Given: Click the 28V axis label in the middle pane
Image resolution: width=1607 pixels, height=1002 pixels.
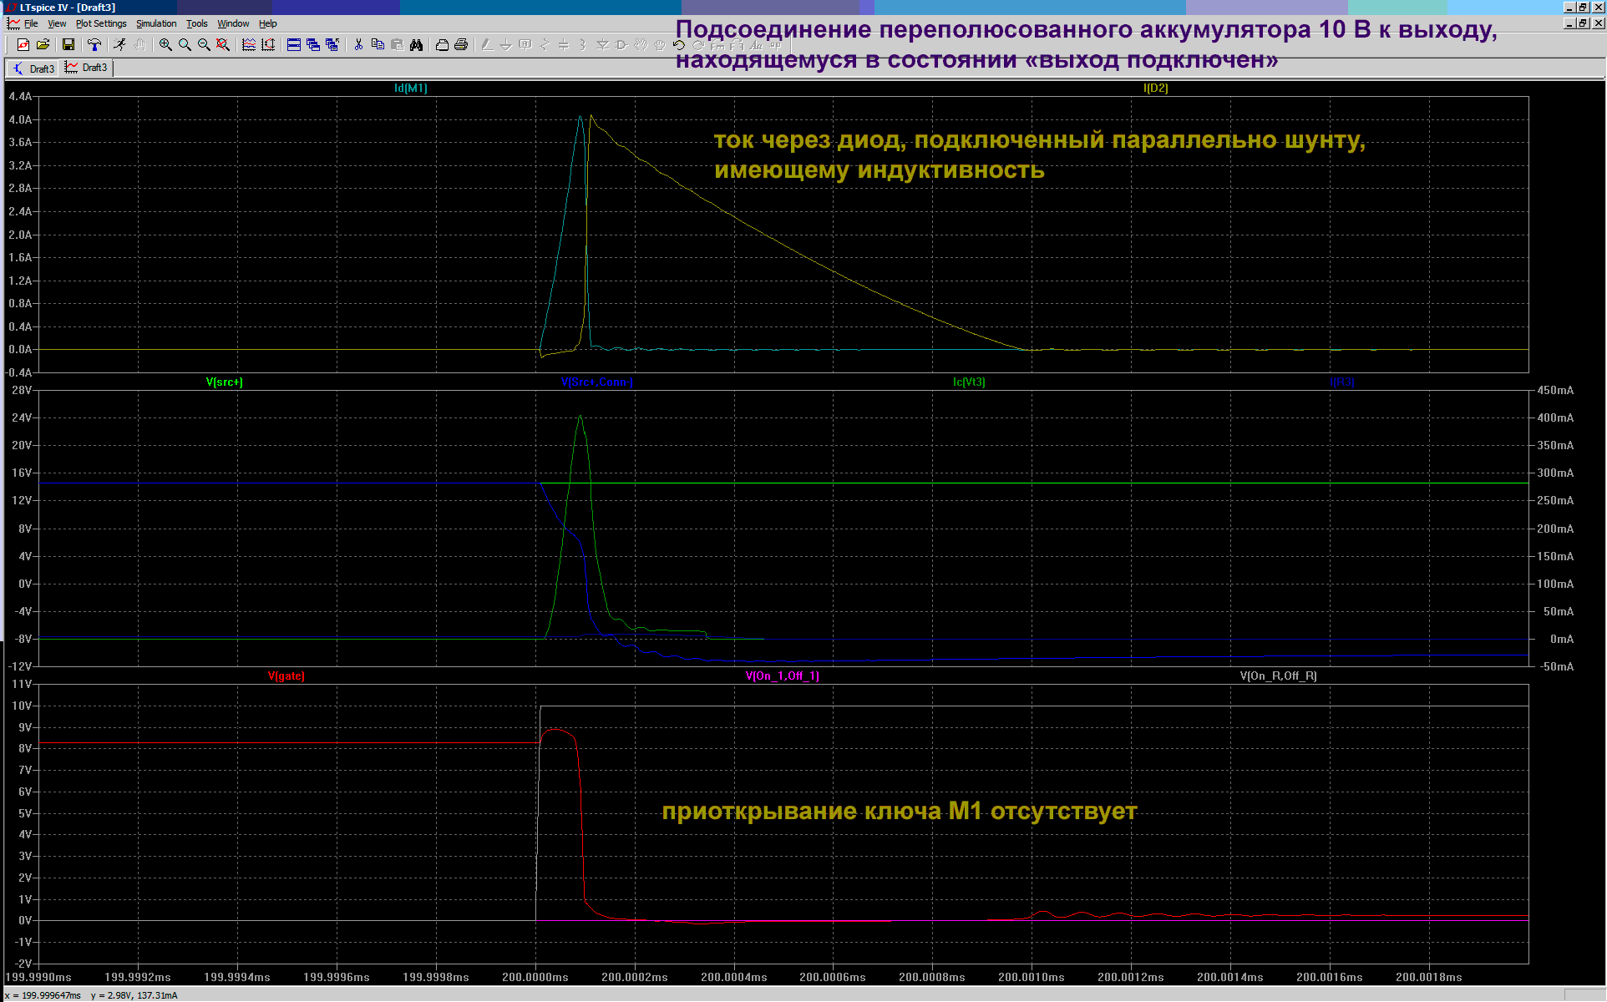Looking at the screenshot, I should (22, 390).
